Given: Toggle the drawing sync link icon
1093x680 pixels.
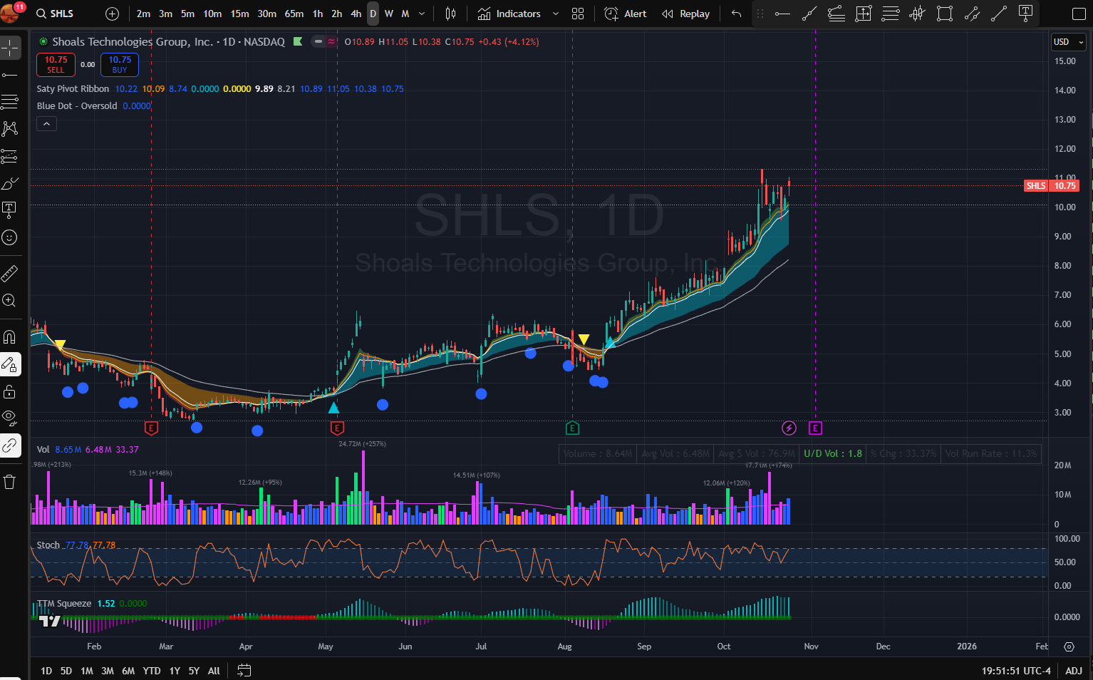Looking at the screenshot, I should tap(10, 445).
